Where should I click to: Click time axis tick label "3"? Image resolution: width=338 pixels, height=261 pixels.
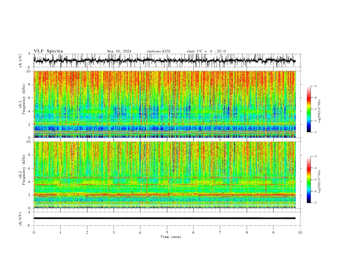114,232
